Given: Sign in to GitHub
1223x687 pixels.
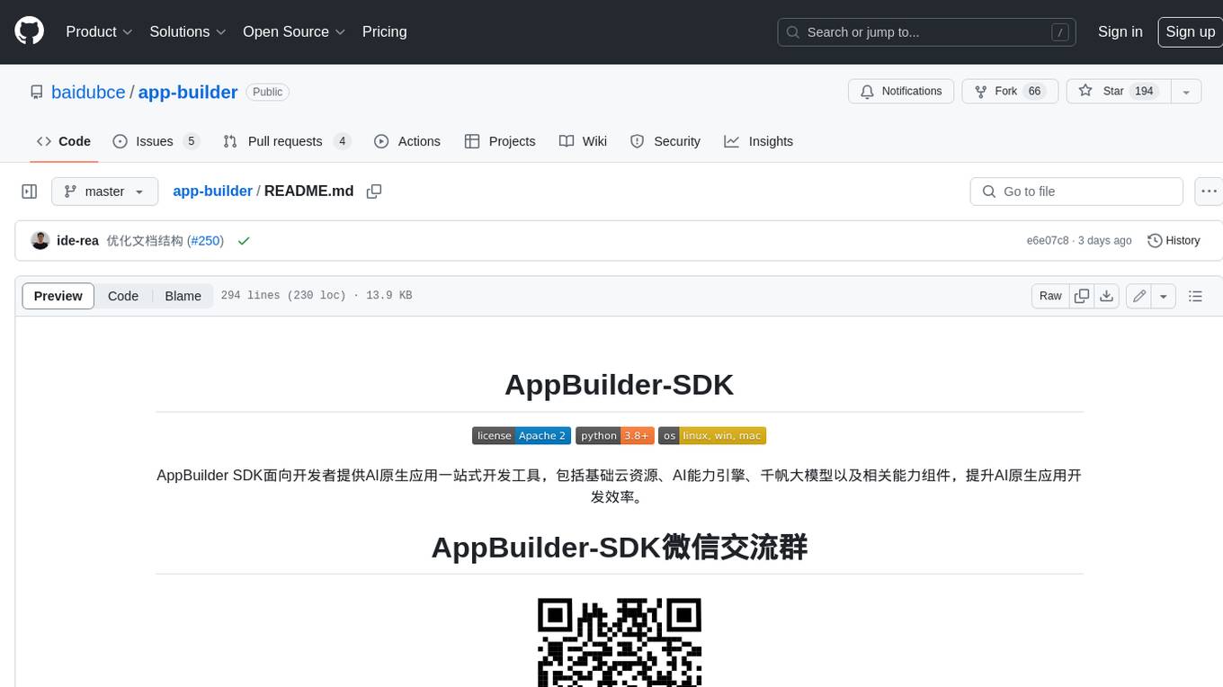Looking at the screenshot, I should click(x=1120, y=31).
